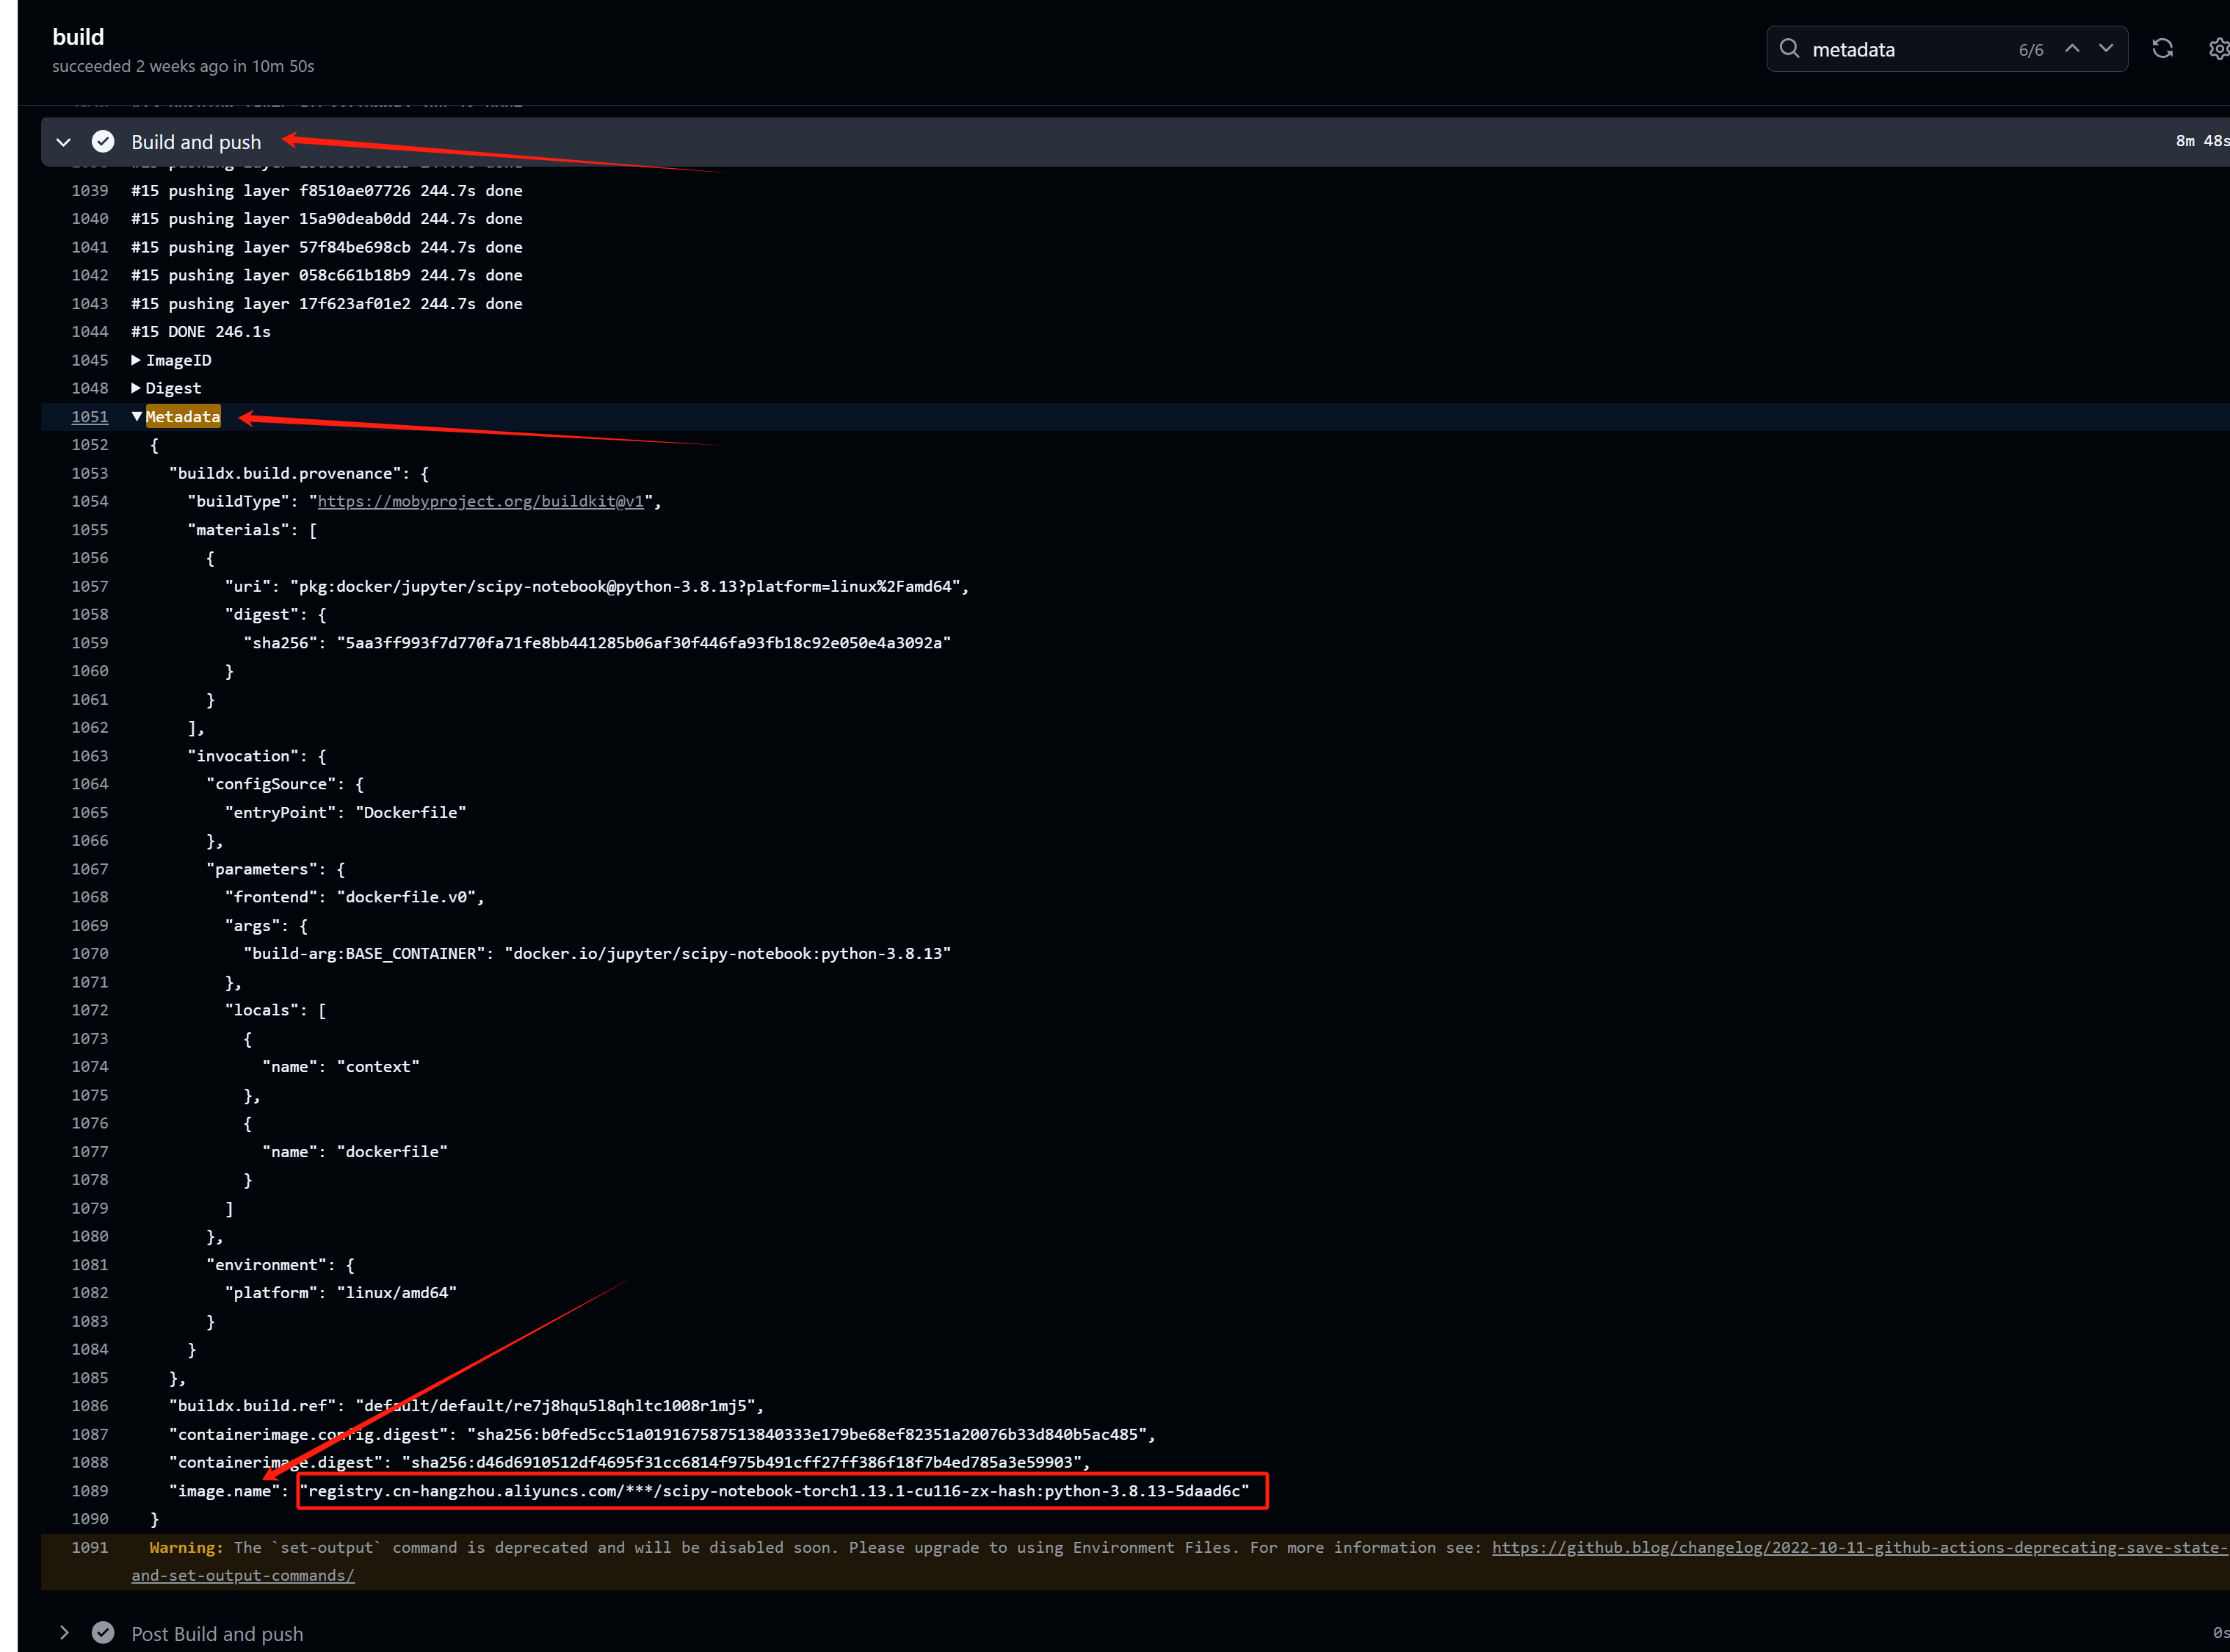
Task: Expand the ImageID section on line 1045
Action: (137, 360)
